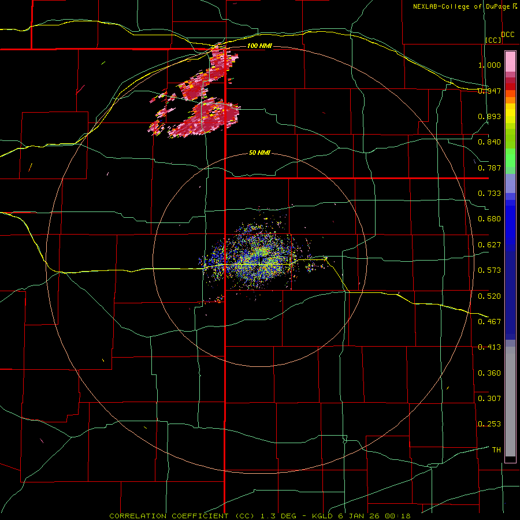This screenshot has width=520, height=520.
Task: Pick the olive green band of the color bar
Action: (510, 138)
